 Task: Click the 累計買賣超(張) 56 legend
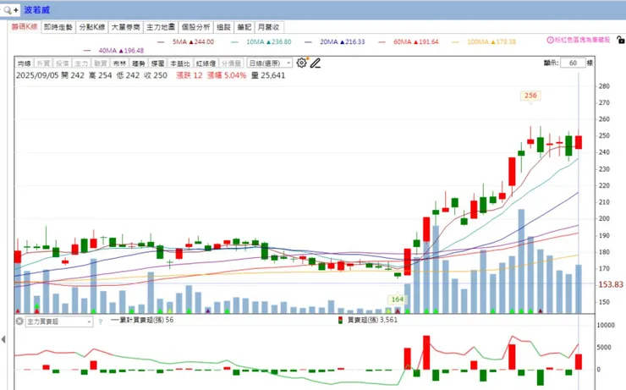point(142,320)
